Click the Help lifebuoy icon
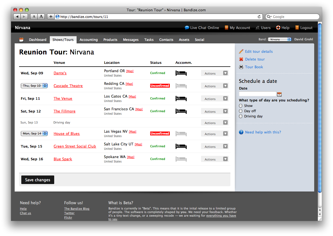Viewport: 333px width, 236px height. [x=278, y=28]
